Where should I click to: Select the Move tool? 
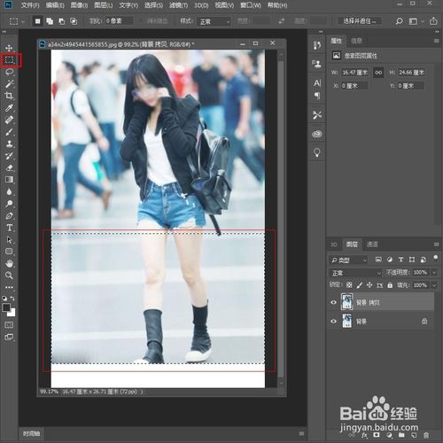tap(9, 48)
